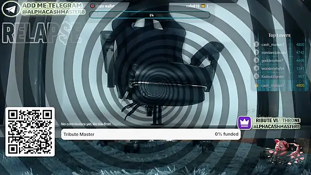Click the gold star in the highlighted leaderboard row
Image resolution: width=311 pixels, height=175 pixels.
[x=257, y=86]
